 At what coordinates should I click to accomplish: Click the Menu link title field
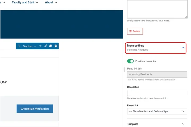coord(157,74)
